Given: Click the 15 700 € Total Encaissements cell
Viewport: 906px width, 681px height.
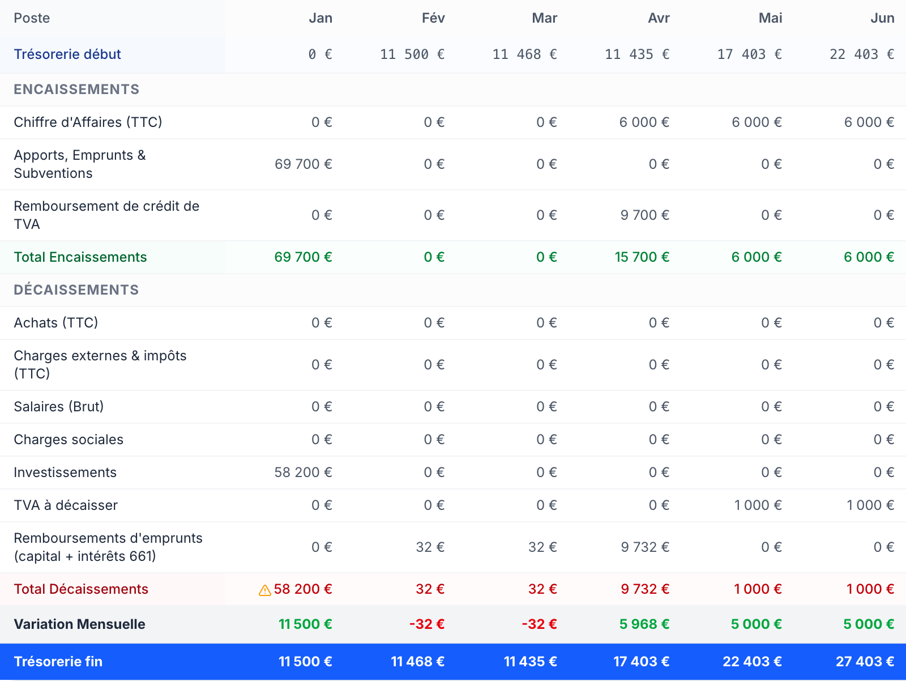Looking at the screenshot, I should point(642,257).
